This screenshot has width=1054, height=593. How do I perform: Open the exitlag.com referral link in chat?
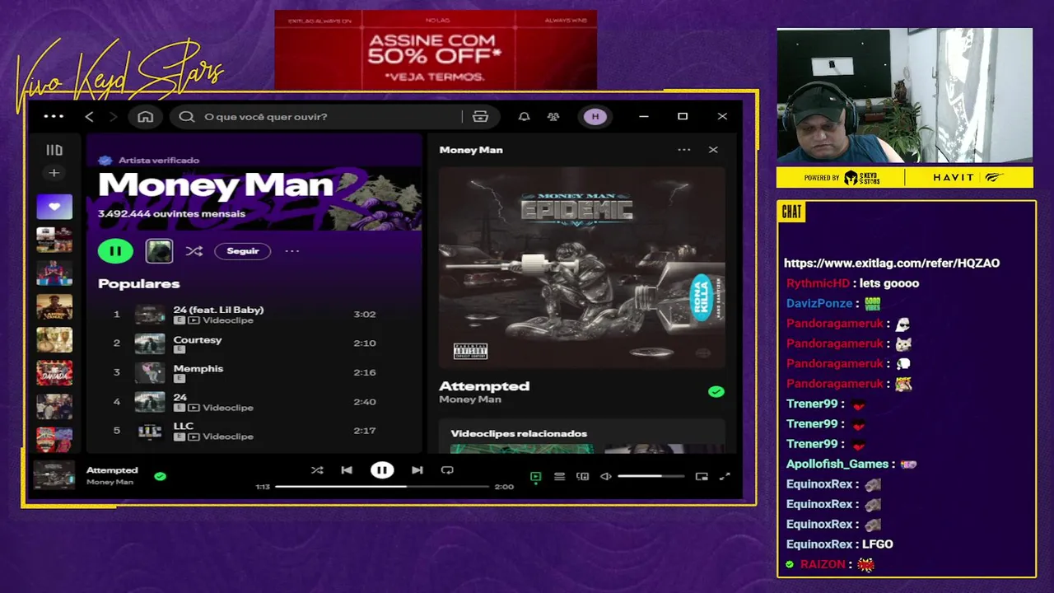point(892,264)
